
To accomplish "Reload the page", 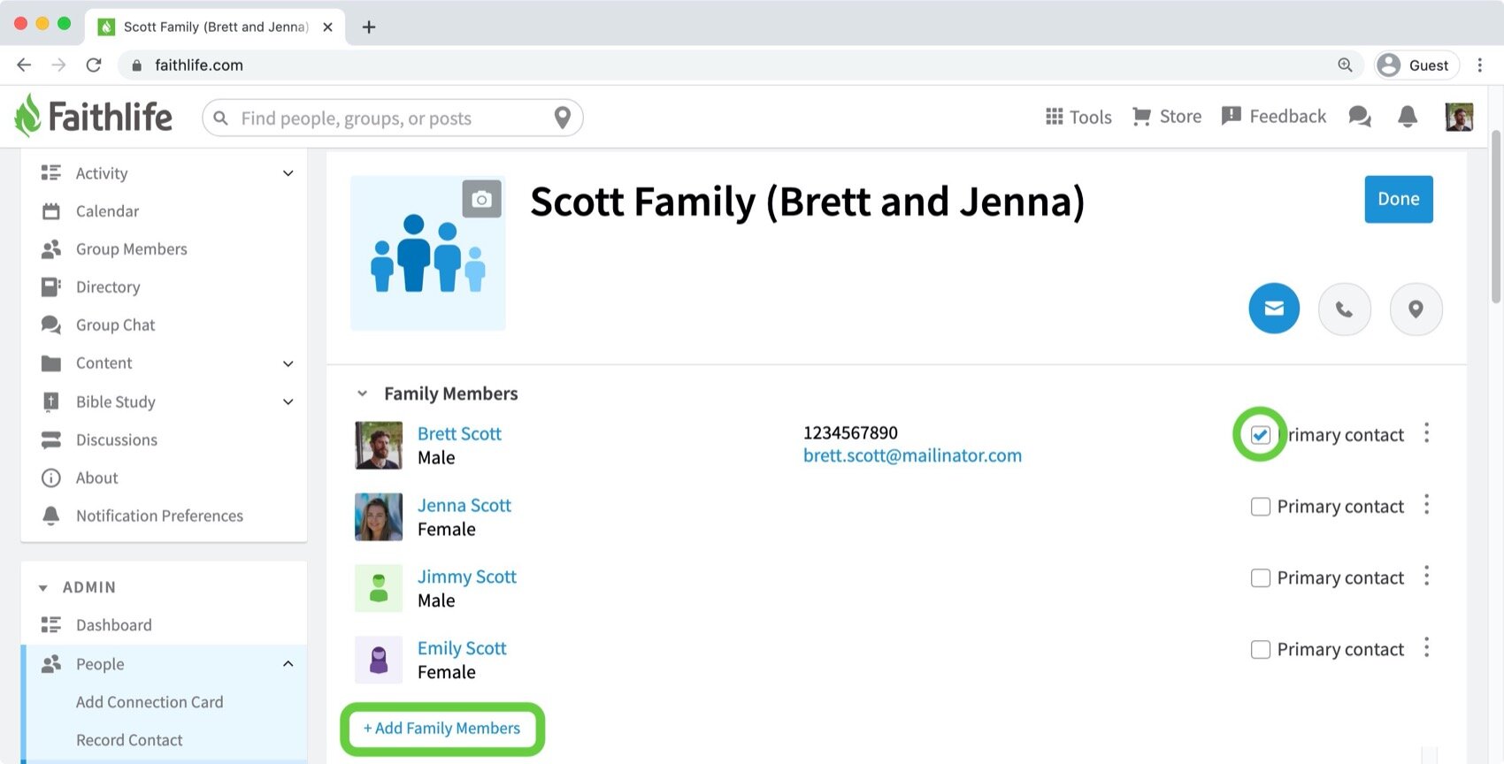I will click(x=94, y=65).
